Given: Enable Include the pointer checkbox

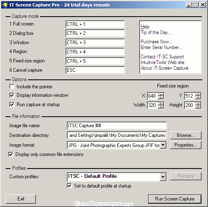Looking at the screenshot, I should coord(12,87).
